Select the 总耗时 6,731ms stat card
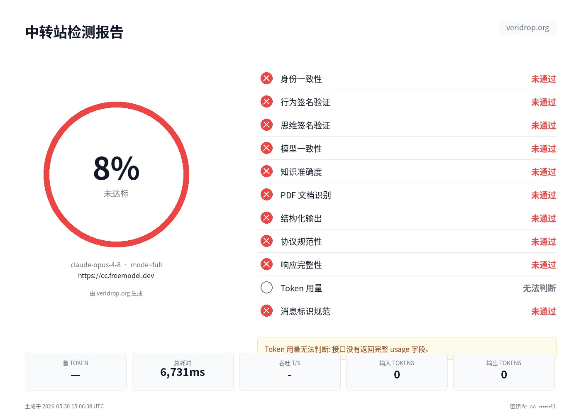Viewport: 581px width, 415px height. point(183,371)
